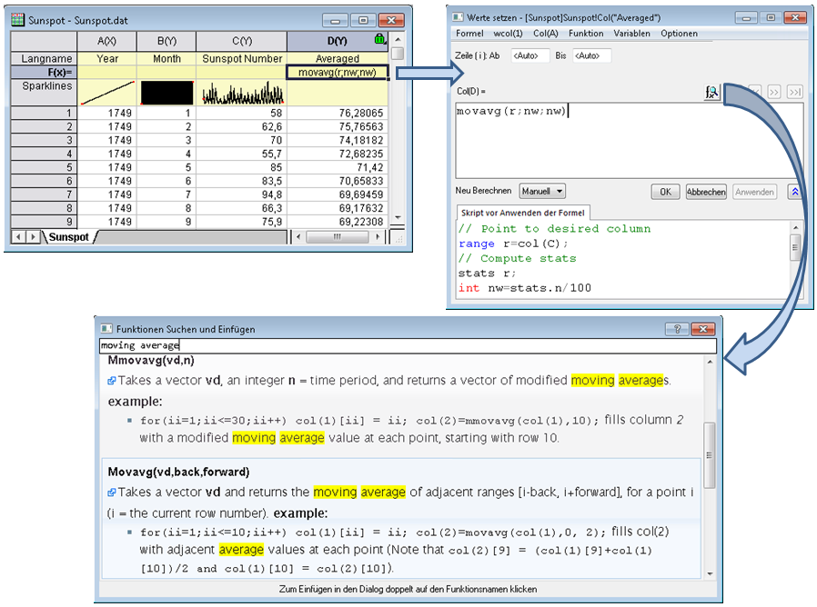Click the Sparklines row label
The height and width of the screenshot is (607, 817).
[x=44, y=93]
